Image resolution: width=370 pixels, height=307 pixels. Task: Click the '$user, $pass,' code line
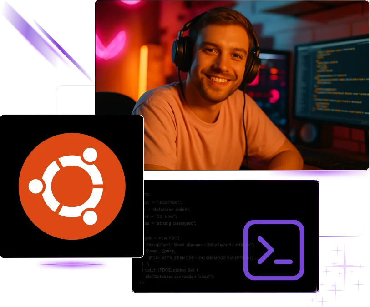(x=161, y=251)
